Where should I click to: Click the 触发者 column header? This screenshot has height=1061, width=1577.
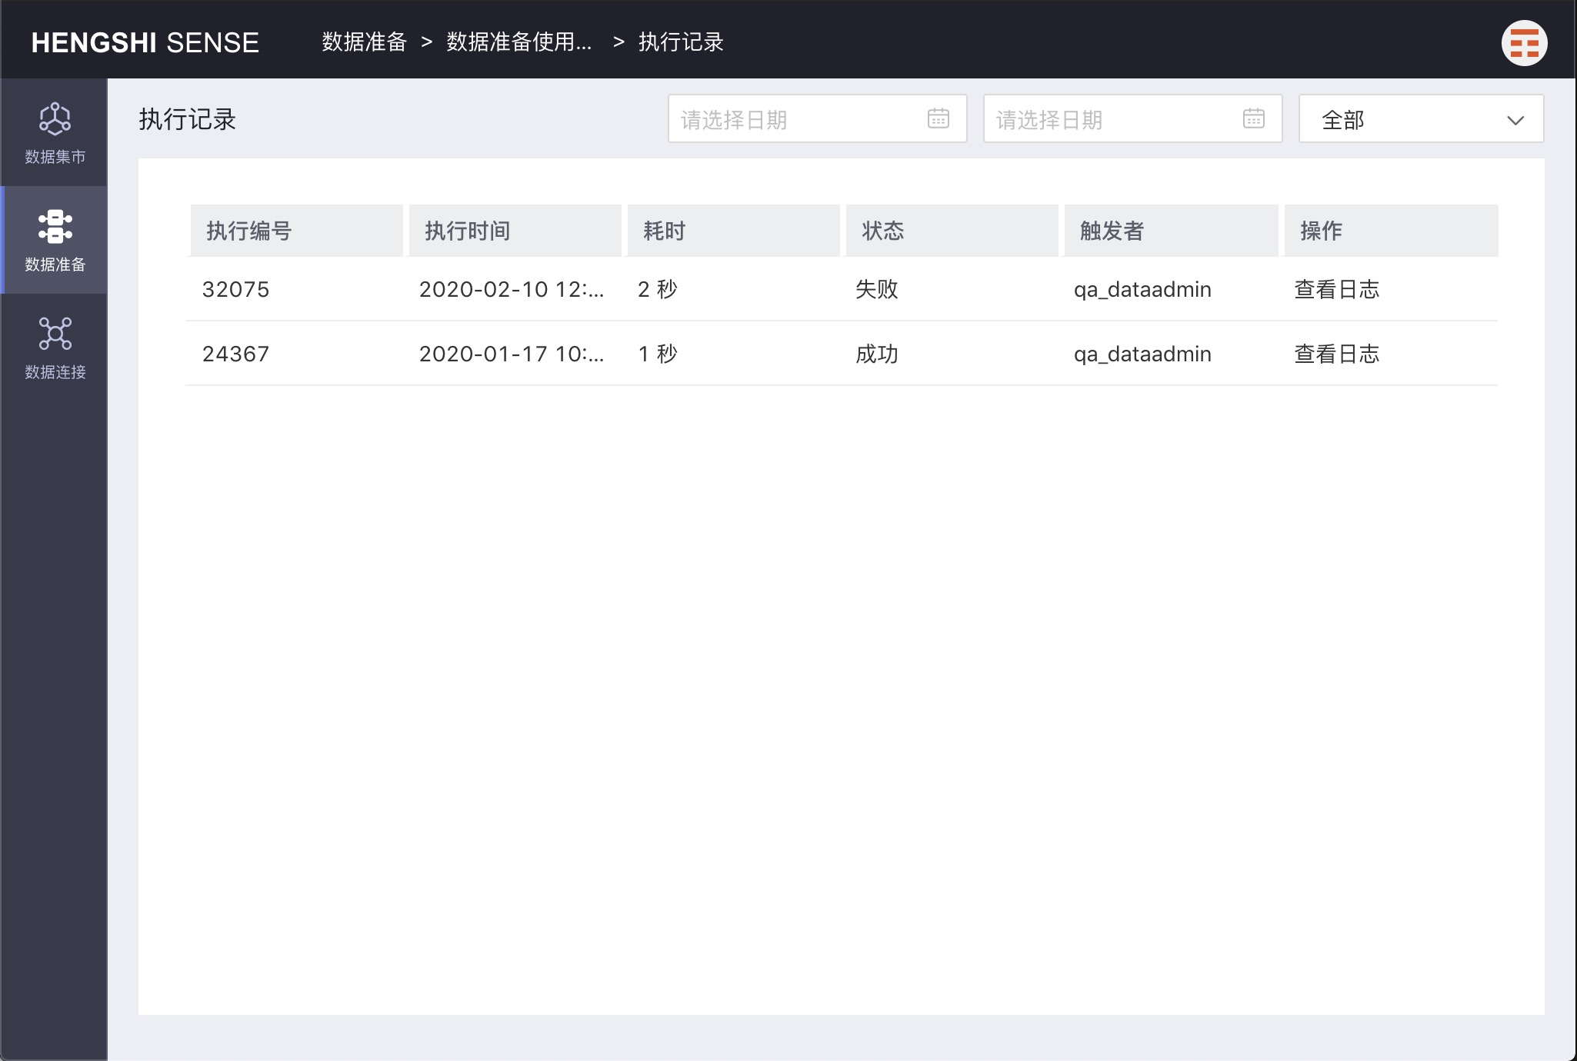tap(1171, 231)
